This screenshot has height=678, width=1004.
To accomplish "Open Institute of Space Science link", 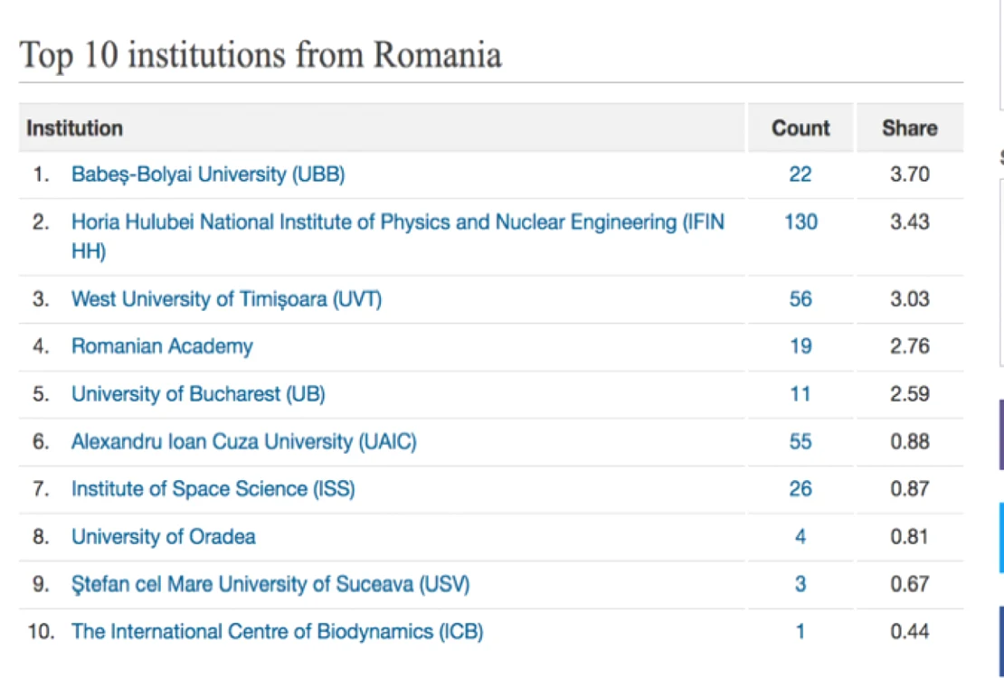I will click(213, 489).
